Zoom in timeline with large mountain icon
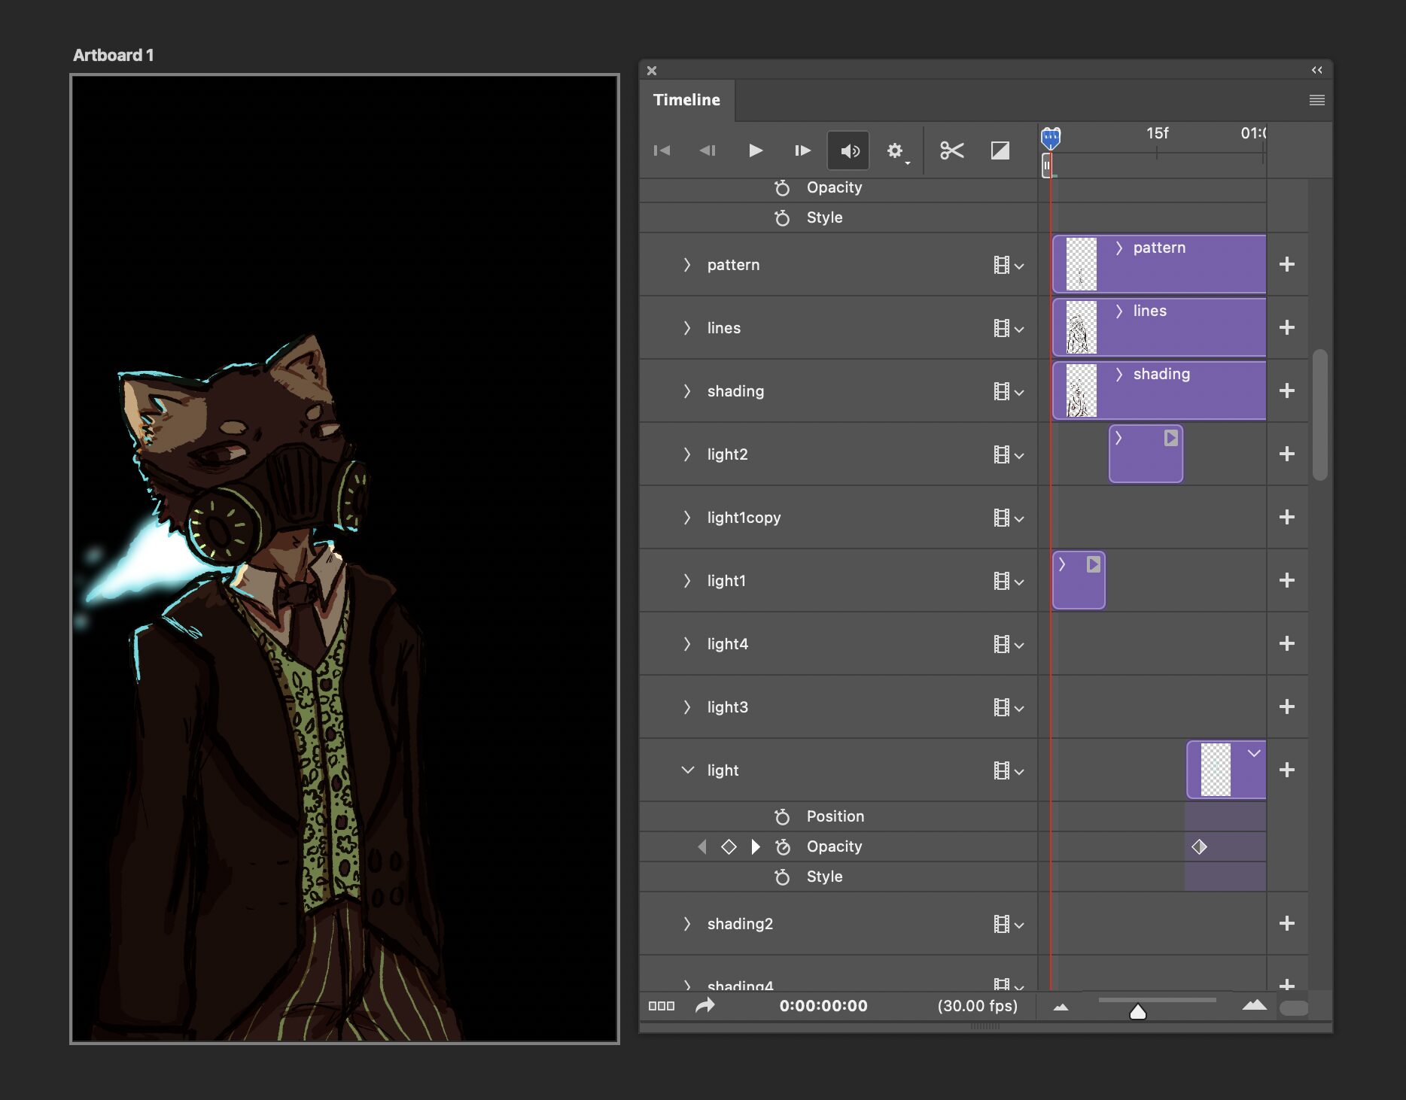1406x1100 pixels. pyautogui.click(x=1255, y=1004)
